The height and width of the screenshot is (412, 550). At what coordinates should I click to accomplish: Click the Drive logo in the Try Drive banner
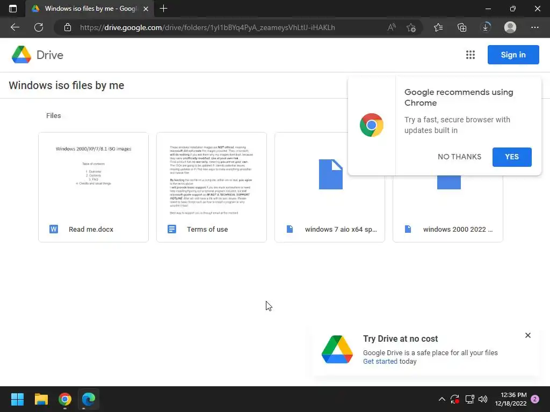tap(337, 349)
